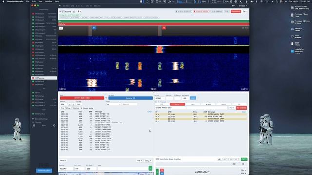312x175 pixels.
Task: Select the R-RPT TX message button
Action: click(208, 105)
